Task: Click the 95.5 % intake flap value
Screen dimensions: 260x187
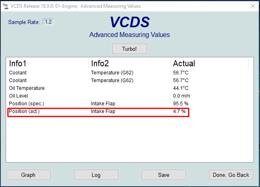Action: 181,104
